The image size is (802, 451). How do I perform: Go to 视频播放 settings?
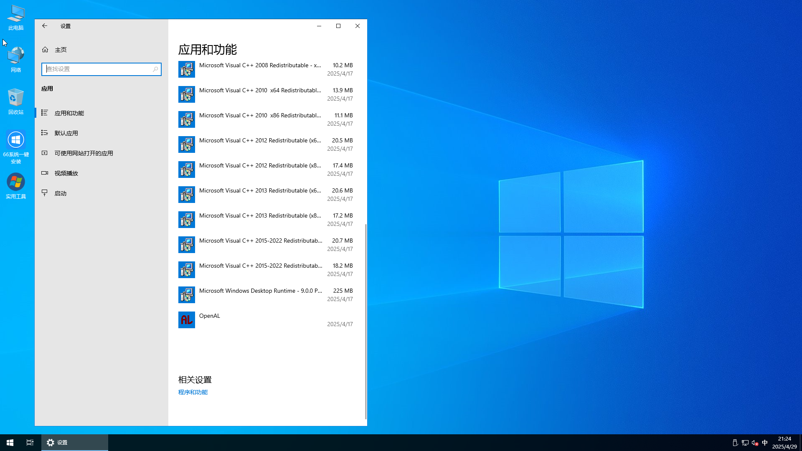pos(101,173)
